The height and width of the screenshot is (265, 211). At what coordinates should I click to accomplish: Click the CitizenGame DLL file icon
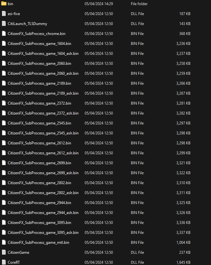4,252
